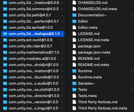Select the LICENSE.md file name
Screen dimensions: 134x112
(89, 34)
